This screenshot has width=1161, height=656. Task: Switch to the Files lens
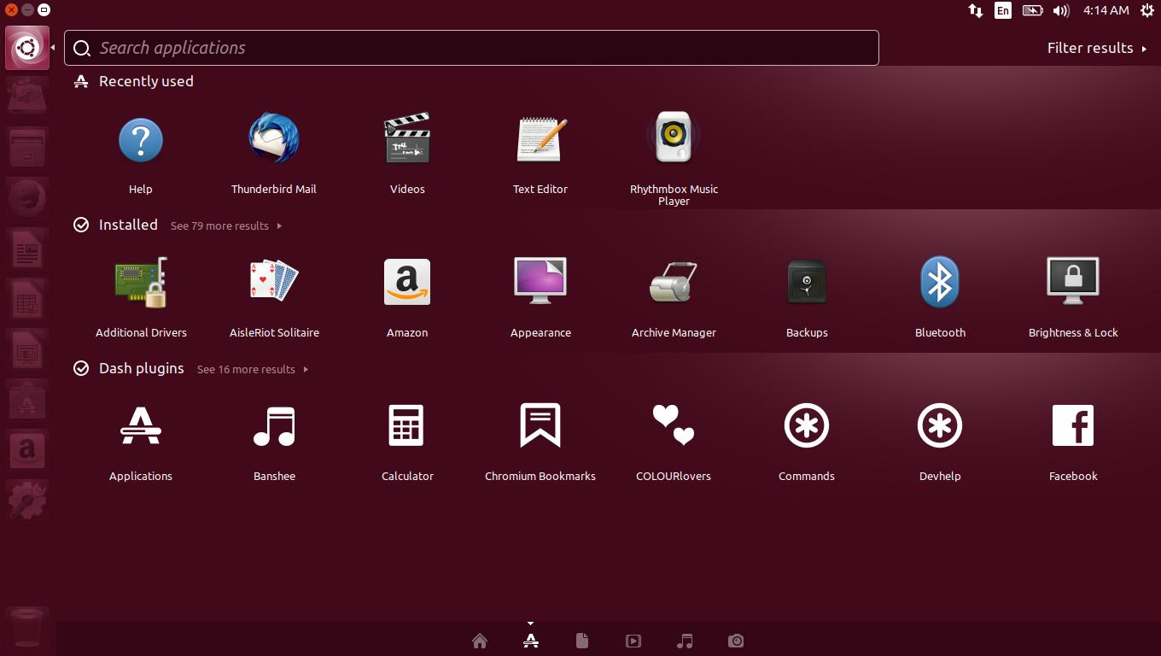click(582, 641)
